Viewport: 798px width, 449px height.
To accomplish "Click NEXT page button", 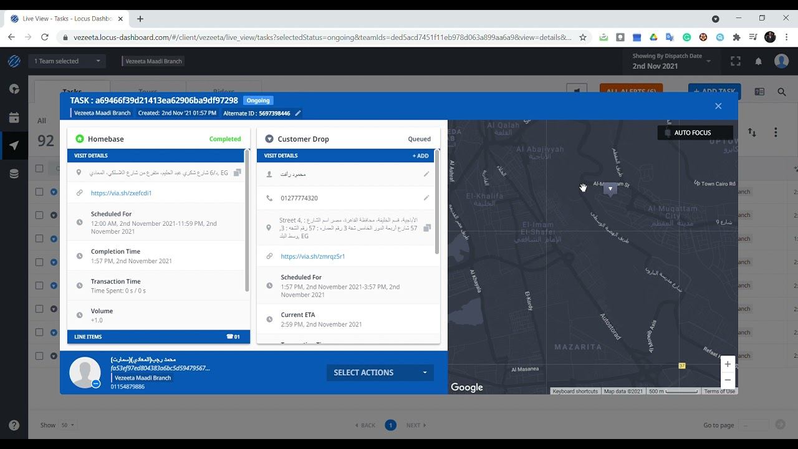I will pos(416,425).
